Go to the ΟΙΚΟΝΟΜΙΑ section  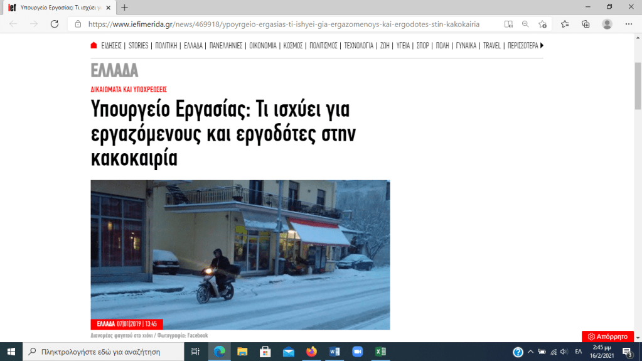point(263,45)
